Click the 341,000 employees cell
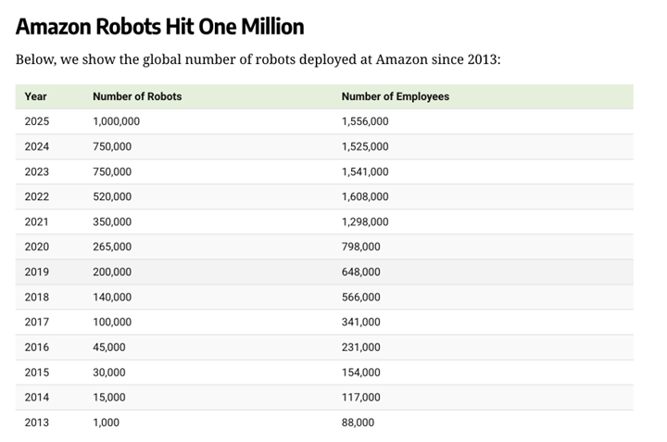Screen dimensions: 667x442 360,322
